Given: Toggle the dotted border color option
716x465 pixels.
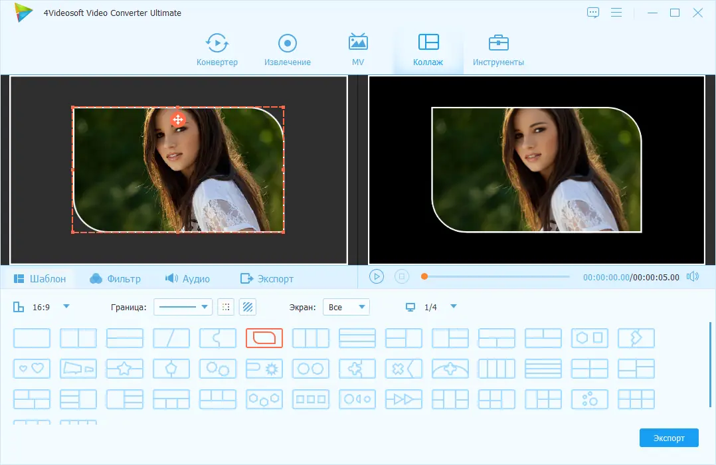Looking at the screenshot, I should click(x=226, y=307).
